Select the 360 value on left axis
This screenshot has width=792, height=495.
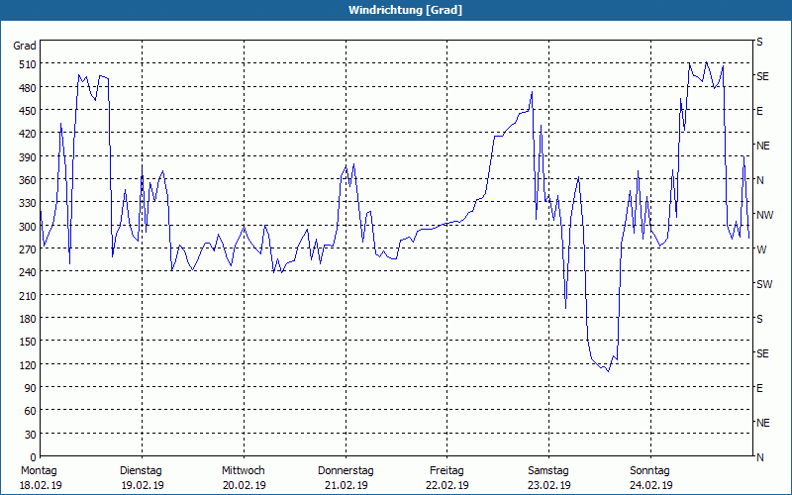click(29, 180)
